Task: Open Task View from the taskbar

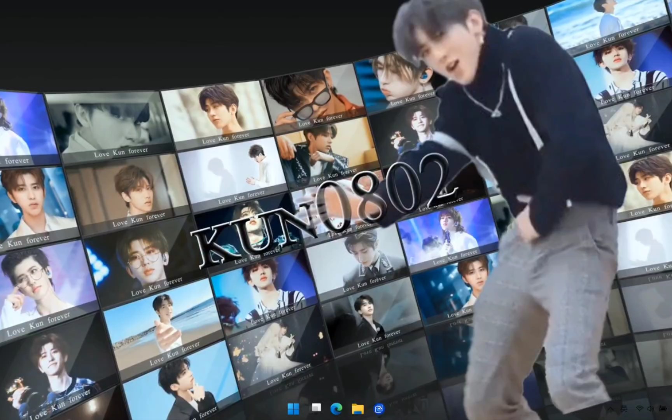Action: pos(316,408)
